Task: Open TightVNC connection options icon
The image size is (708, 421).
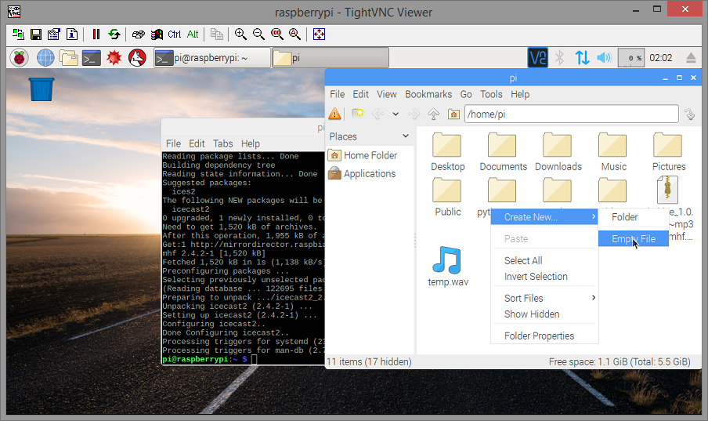Action: [54, 34]
